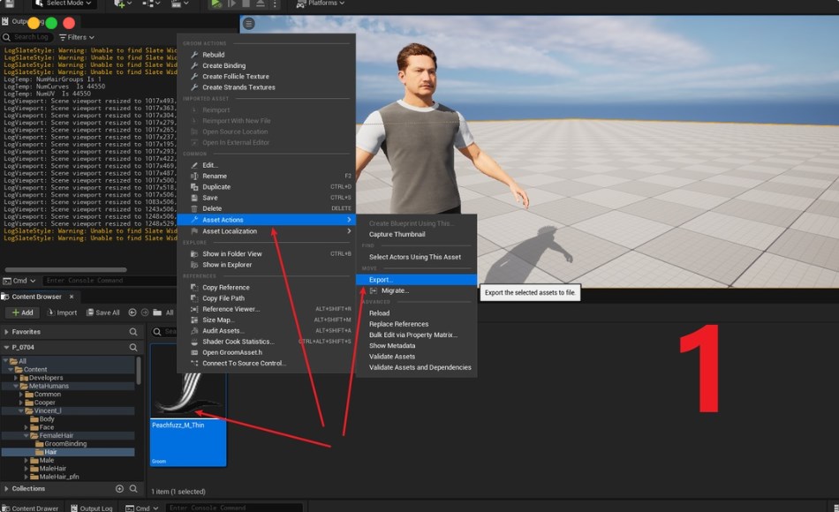Go back with the history back arrow
Viewport: 839px width, 512px height.
pos(132,312)
